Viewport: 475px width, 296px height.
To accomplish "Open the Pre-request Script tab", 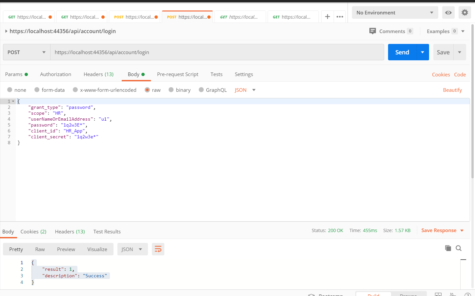I will tap(177, 74).
